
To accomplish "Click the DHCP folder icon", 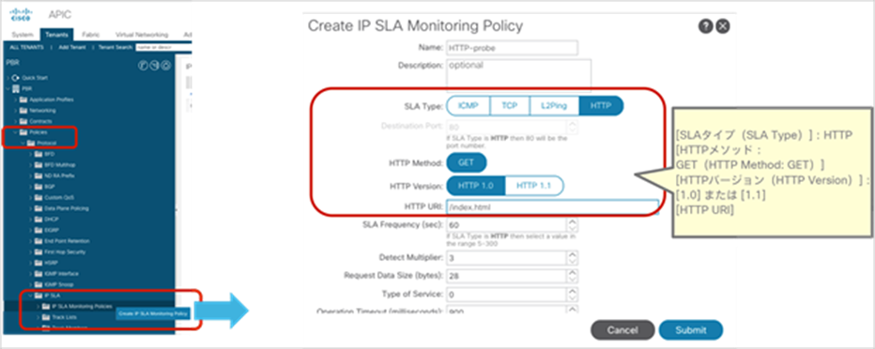I will point(38,220).
